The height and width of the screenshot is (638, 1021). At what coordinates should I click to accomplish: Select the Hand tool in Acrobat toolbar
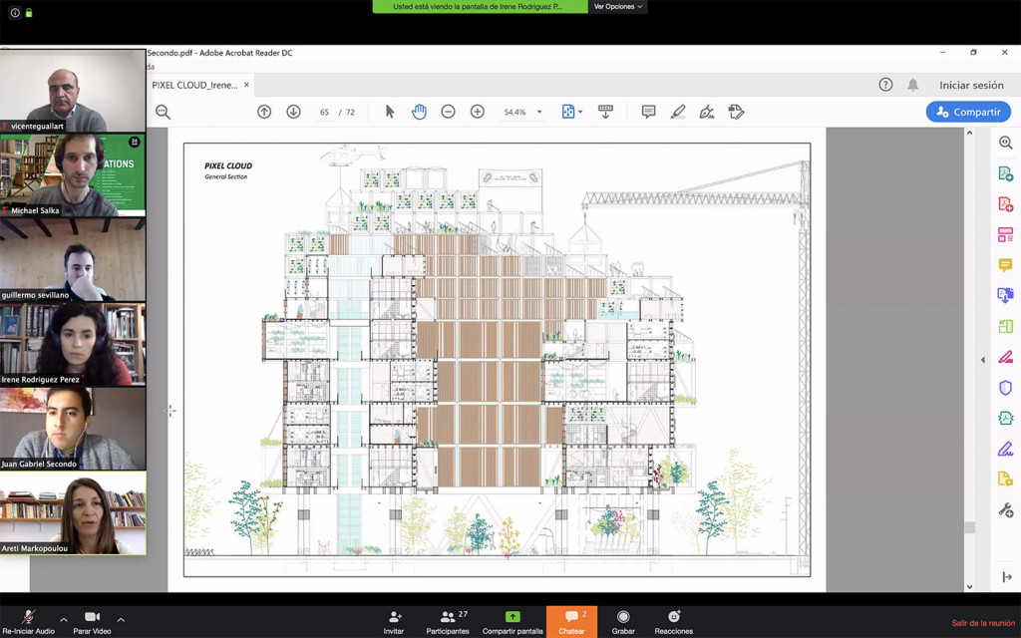(419, 112)
